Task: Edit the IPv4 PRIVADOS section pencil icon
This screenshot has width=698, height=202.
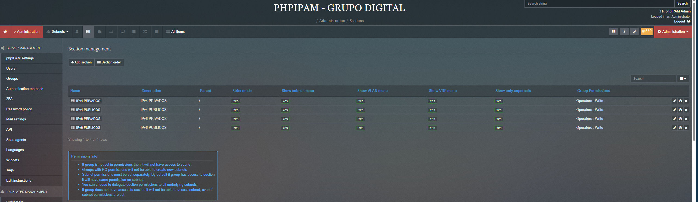Action: [675, 101]
